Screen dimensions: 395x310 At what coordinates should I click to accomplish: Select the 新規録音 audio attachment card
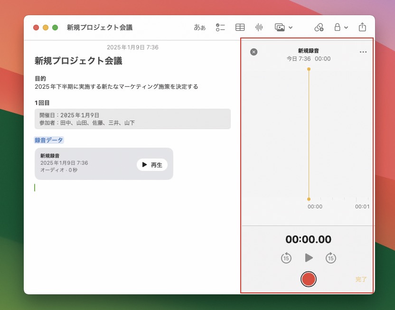(x=104, y=164)
